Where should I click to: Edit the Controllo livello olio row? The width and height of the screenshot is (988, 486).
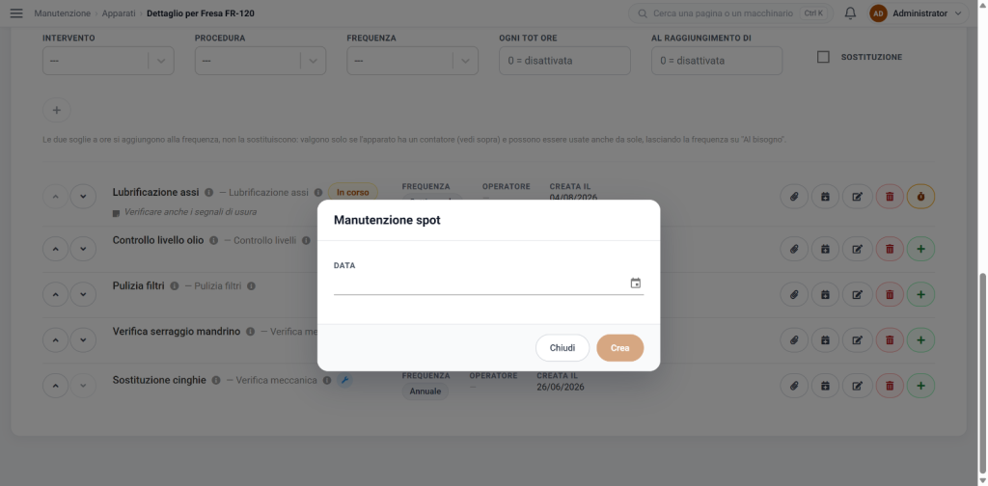point(858,249)
